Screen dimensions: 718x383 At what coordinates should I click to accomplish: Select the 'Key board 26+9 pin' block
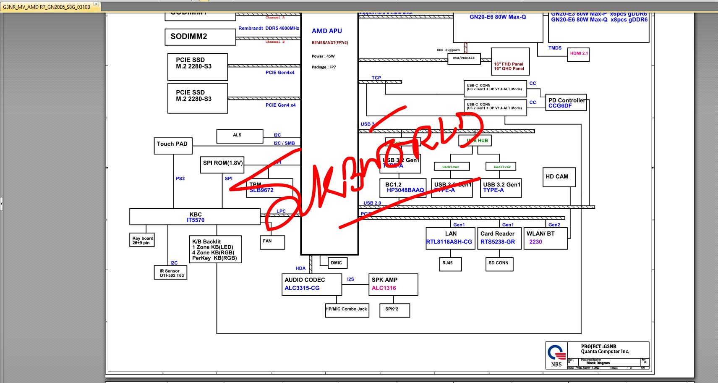(x=143, y=240)
